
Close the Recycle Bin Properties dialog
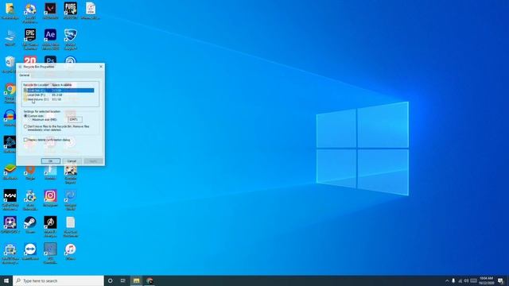coord(101,67)
